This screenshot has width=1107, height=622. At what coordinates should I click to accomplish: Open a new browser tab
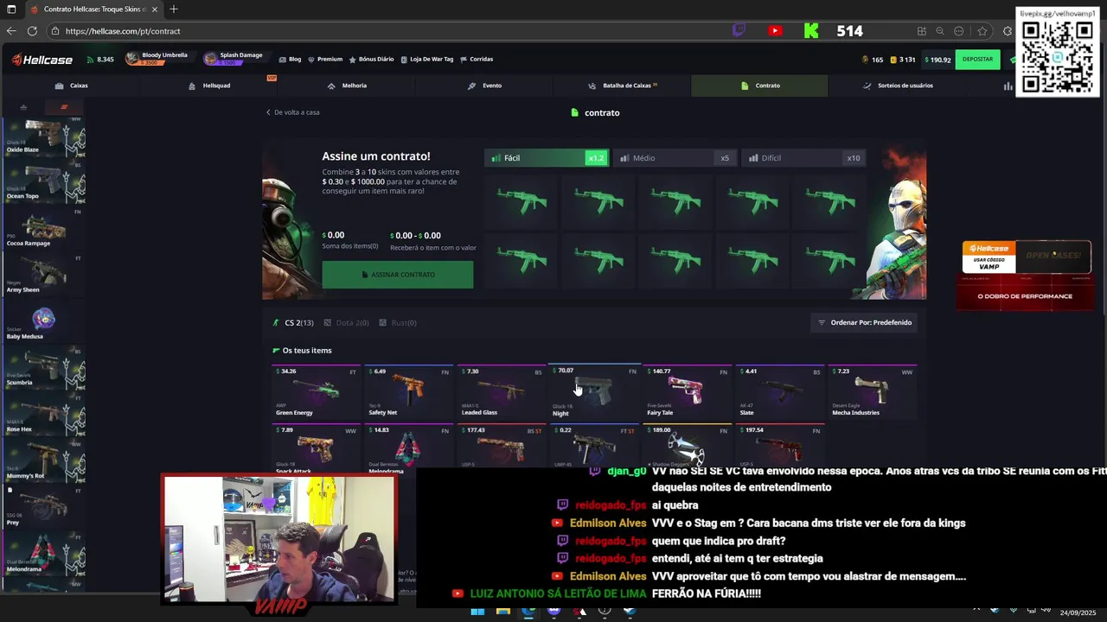[x=174, y=9]
